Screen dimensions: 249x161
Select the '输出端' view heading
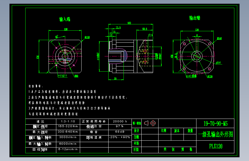point(195,18)
